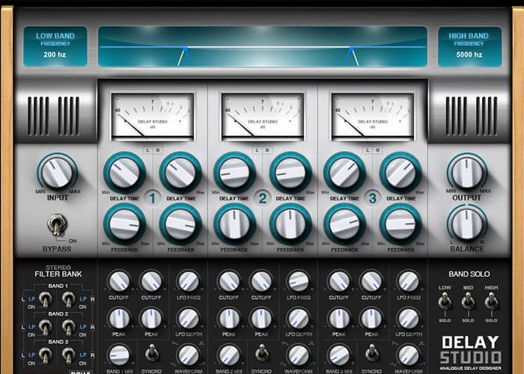Click the Low Band frequency 200 hz display
This screenshot has height=374, width=524.
(x=55, y=46)
